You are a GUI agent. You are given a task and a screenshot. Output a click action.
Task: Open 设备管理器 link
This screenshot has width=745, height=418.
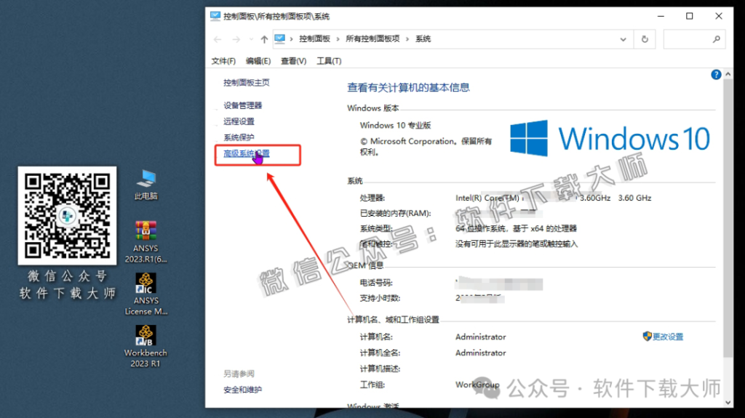[243, 105]
